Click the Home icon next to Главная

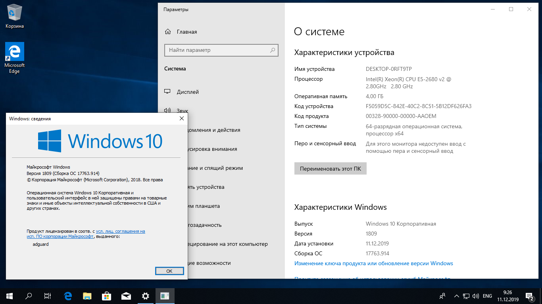pyautogui.click(x=168, y=32)
